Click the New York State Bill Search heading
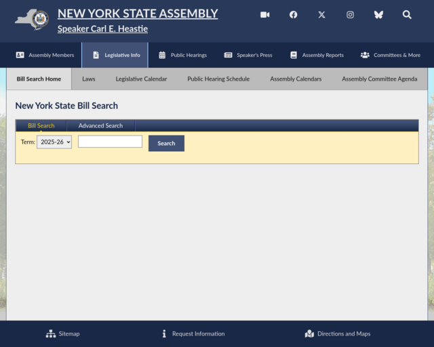This screenshot has height=347, width=434. tap(66, 106)
